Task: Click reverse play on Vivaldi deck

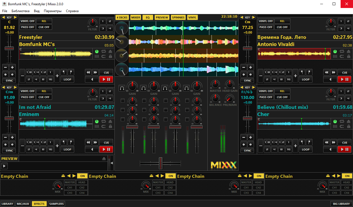Action: (330, 79)
